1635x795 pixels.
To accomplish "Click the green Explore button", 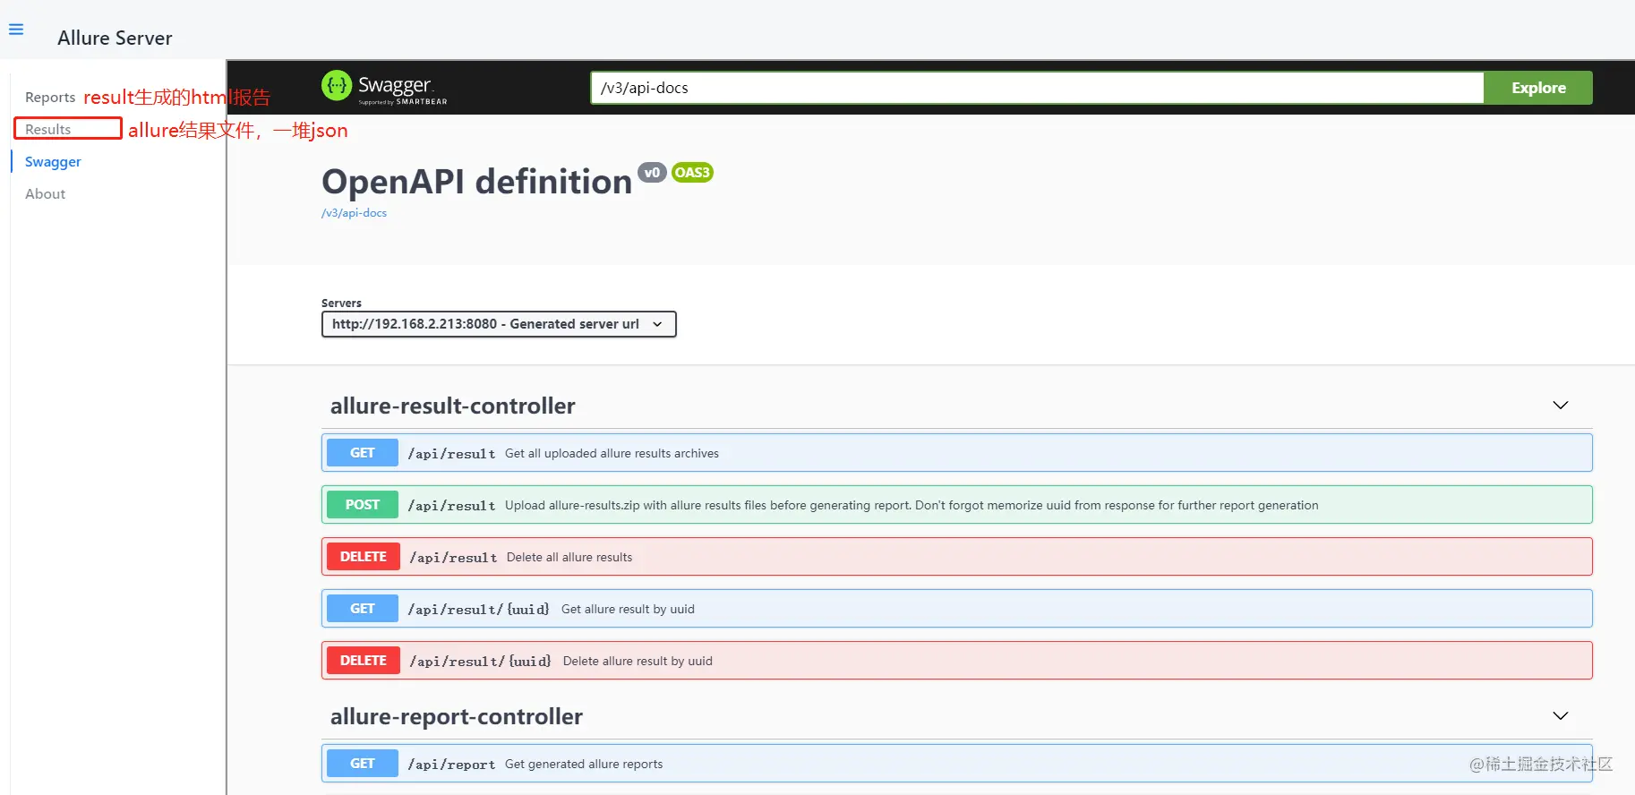I will tap(1538, 88).
